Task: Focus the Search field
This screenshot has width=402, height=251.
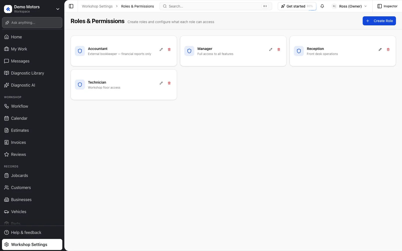Action: (216, 6)
